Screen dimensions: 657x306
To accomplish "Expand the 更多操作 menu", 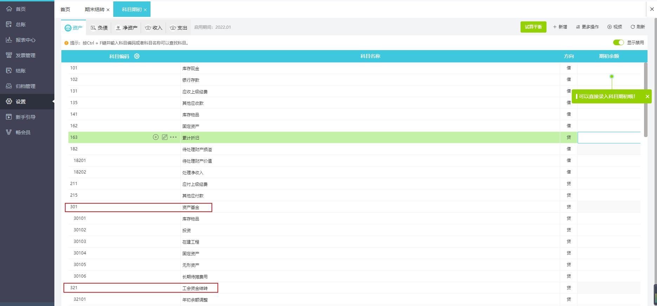I will tap(587, 27).
